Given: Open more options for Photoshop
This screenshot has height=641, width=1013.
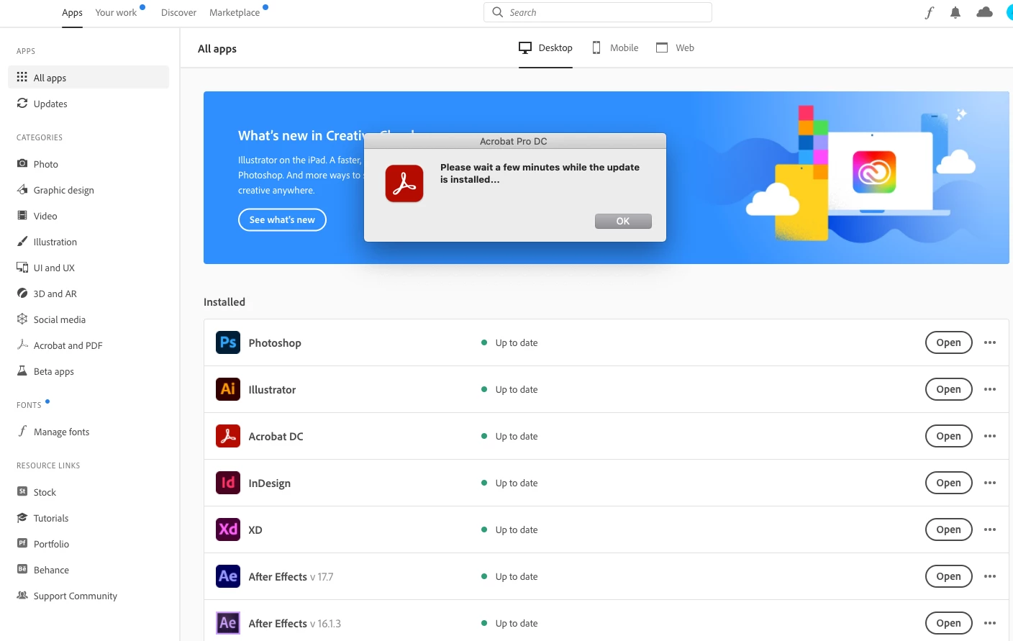Looking at the screenshot, I should 990,342.
